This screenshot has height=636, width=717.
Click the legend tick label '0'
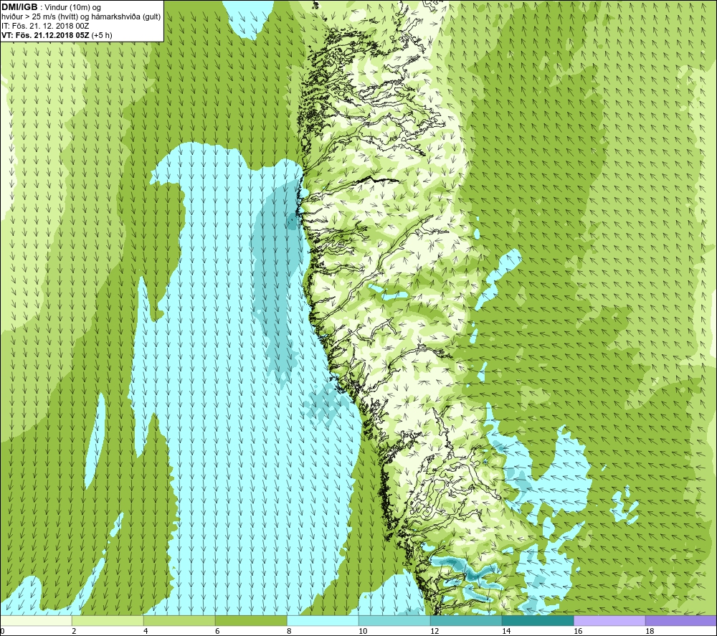point(2,632)
